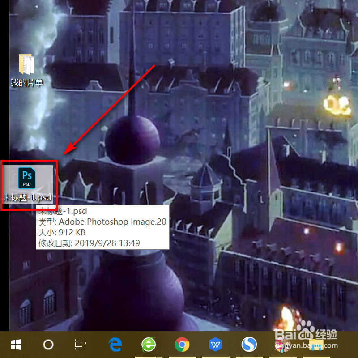This screenshot has width=358, height=358.
Task: Open the Windows Start menu
Action: coord(16,345)
